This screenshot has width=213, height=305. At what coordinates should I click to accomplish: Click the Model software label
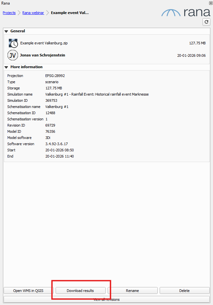pos(19,138)
